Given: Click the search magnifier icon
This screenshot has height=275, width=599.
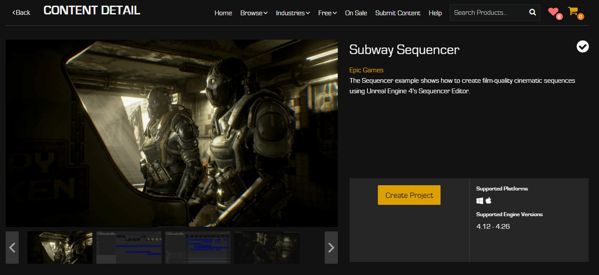Looking at the screenshot, I should (x=533, y=13).
